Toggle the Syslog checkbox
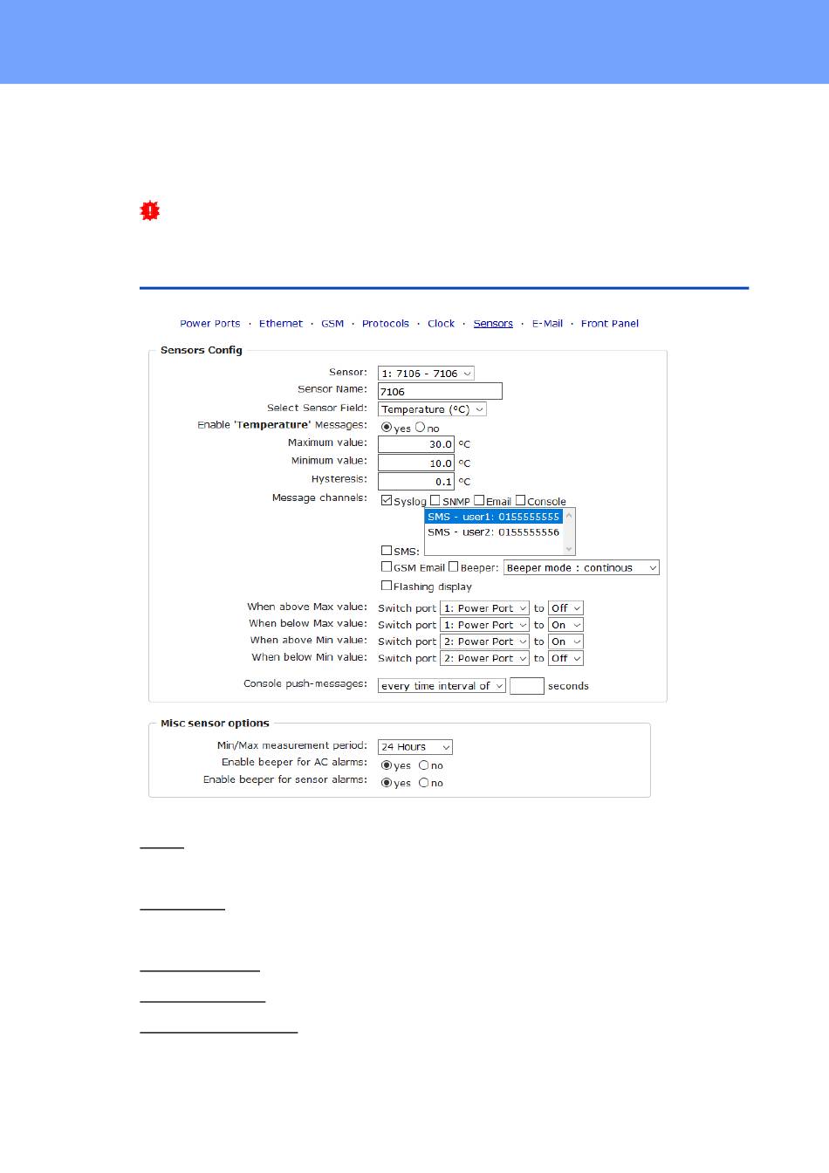 (x=387, y=501)
